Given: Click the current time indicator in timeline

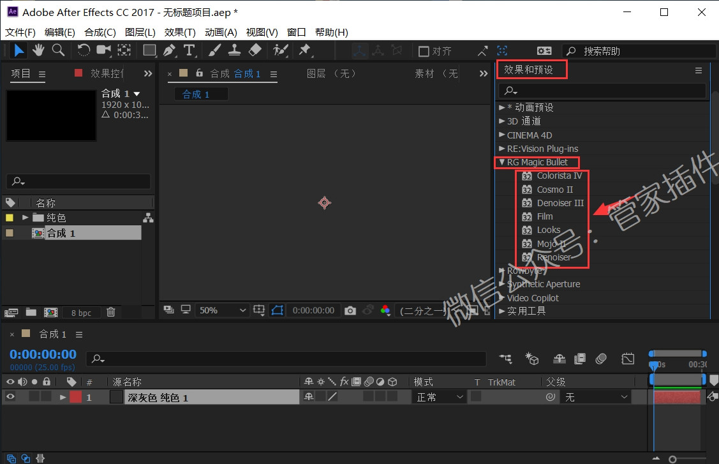Looking at the screenshot, I should pyautogui.click(x=654, y=365).
